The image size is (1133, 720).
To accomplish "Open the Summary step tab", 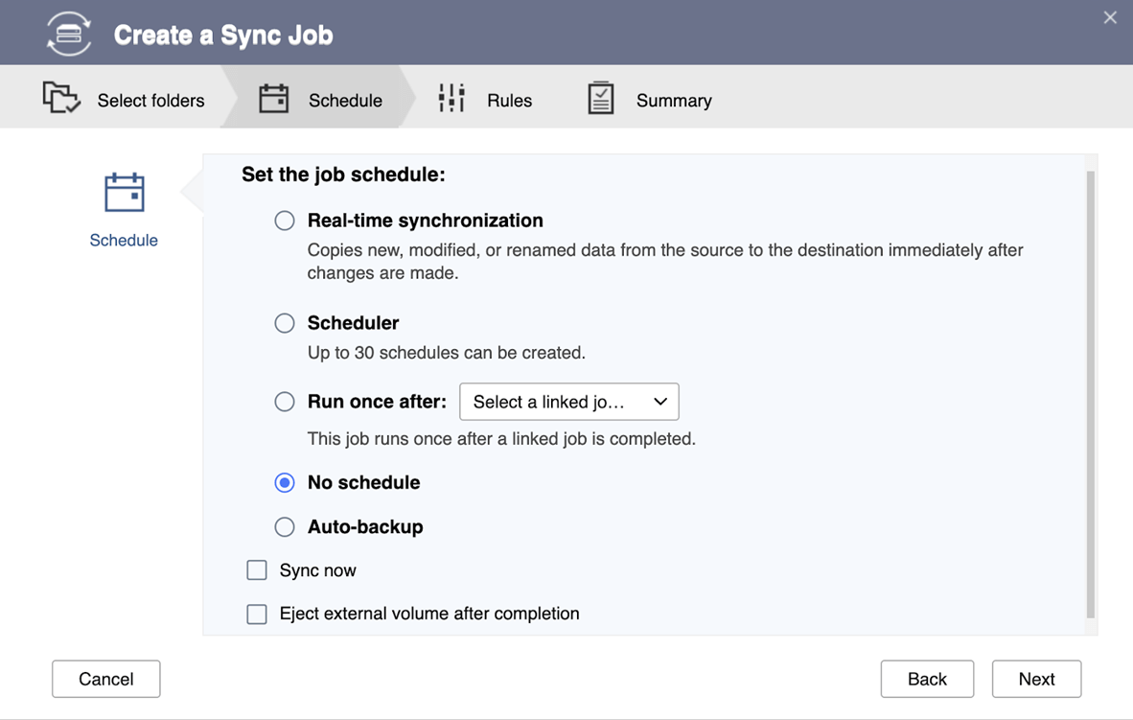I will [x=674, y=101].
